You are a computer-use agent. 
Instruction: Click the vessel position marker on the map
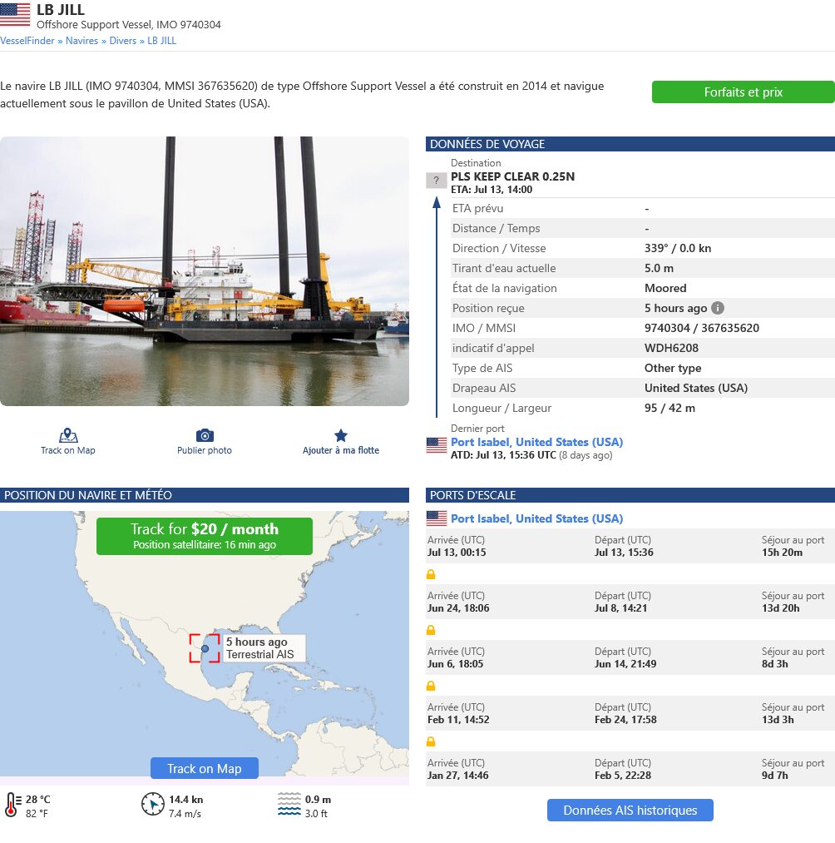click(x=205, y=648)
